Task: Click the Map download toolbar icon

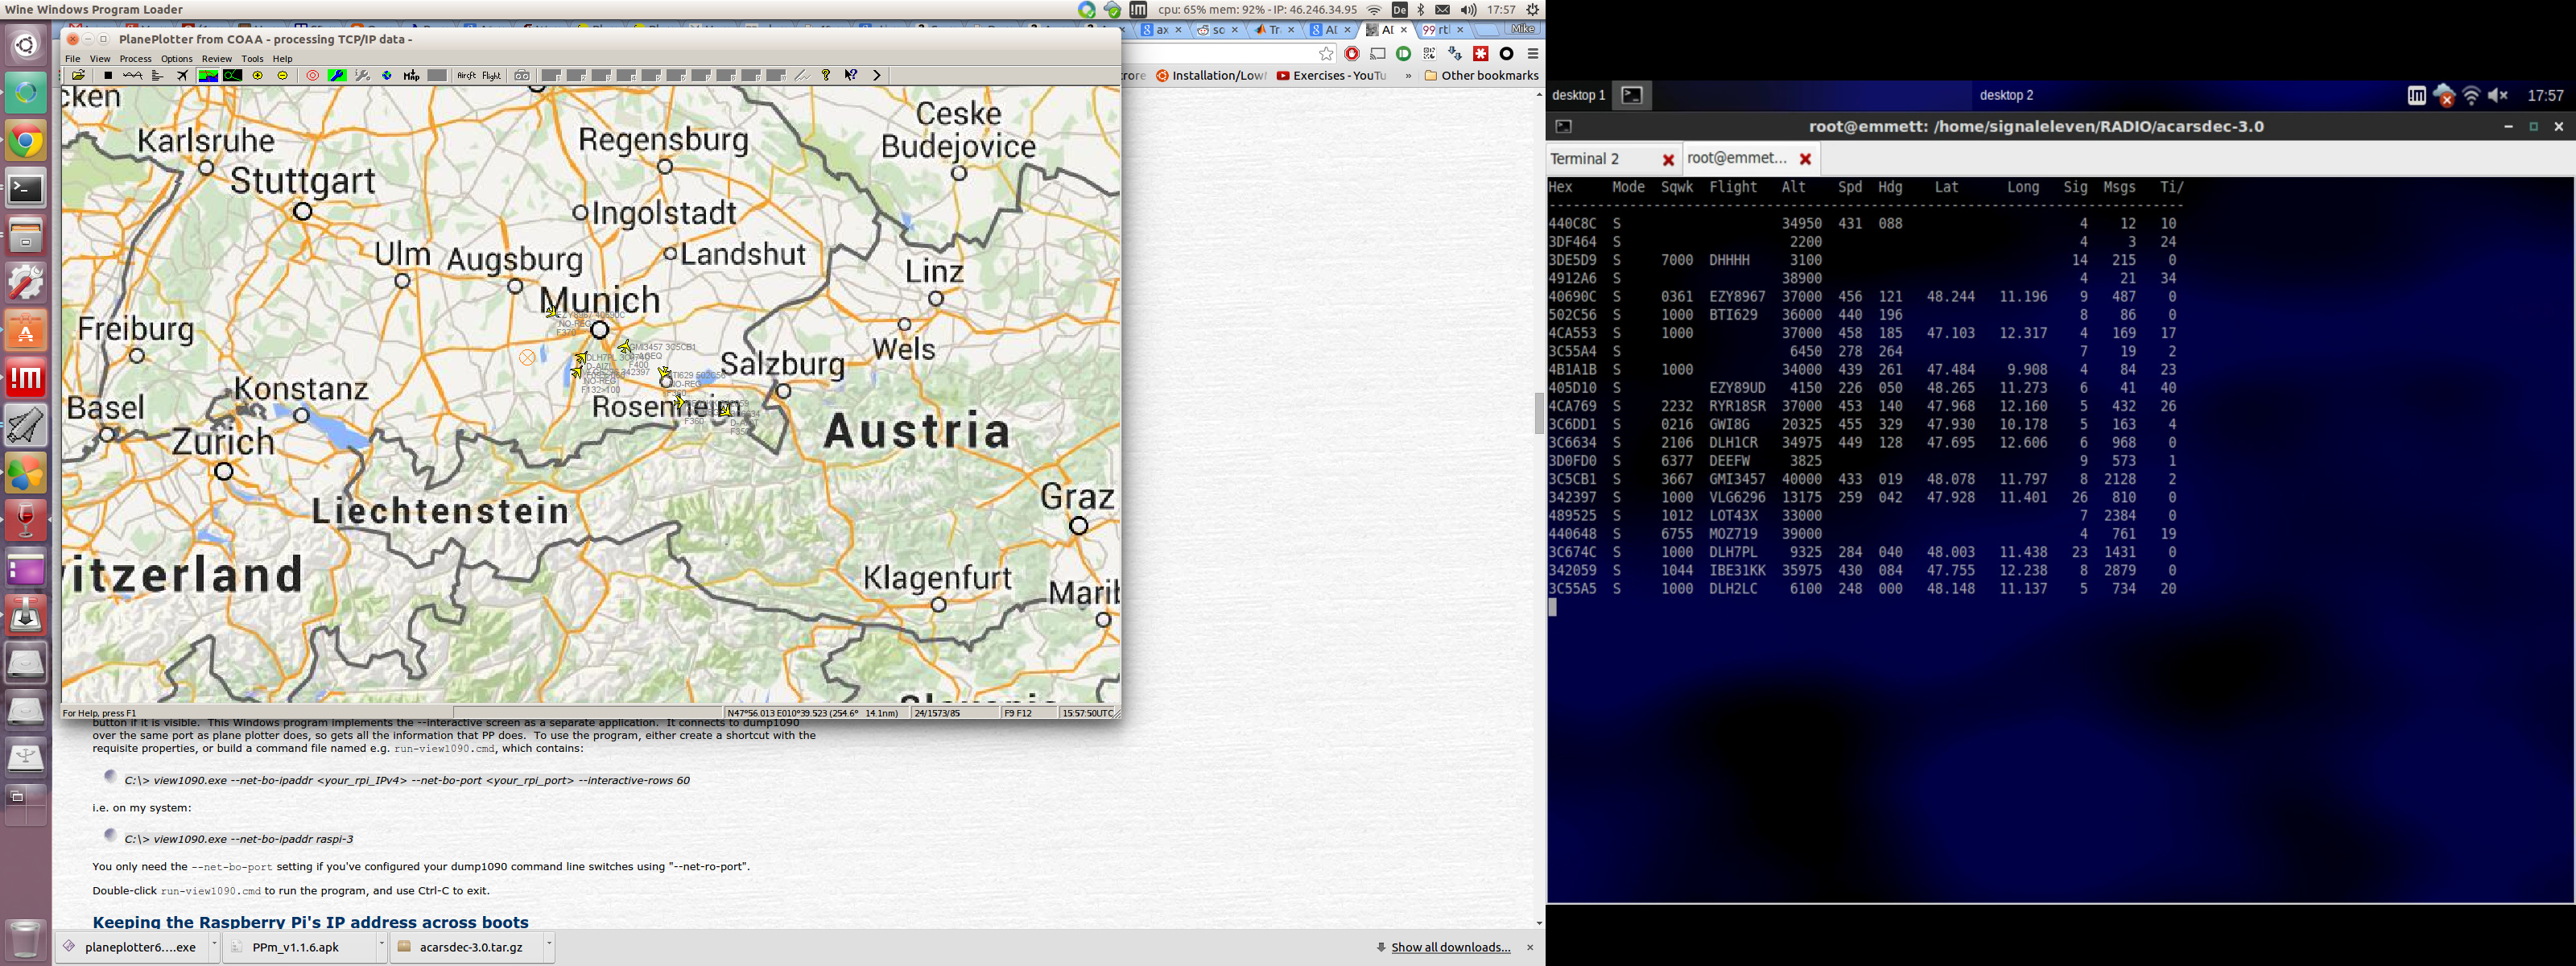Action: click(x=412, y=76)
